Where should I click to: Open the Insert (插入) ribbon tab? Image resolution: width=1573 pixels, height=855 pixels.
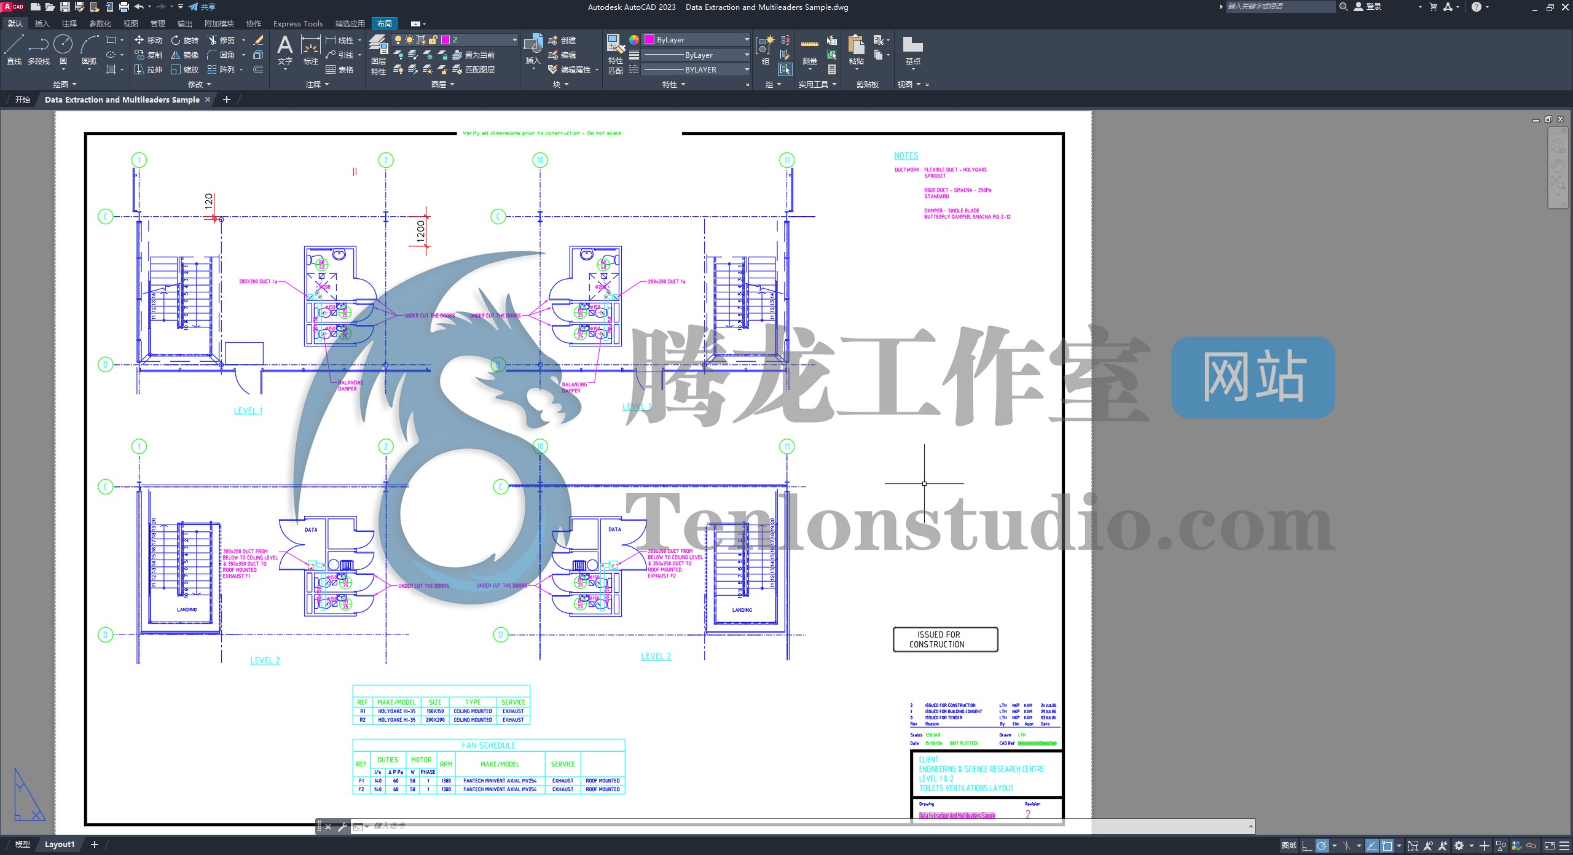click(42, 23)
